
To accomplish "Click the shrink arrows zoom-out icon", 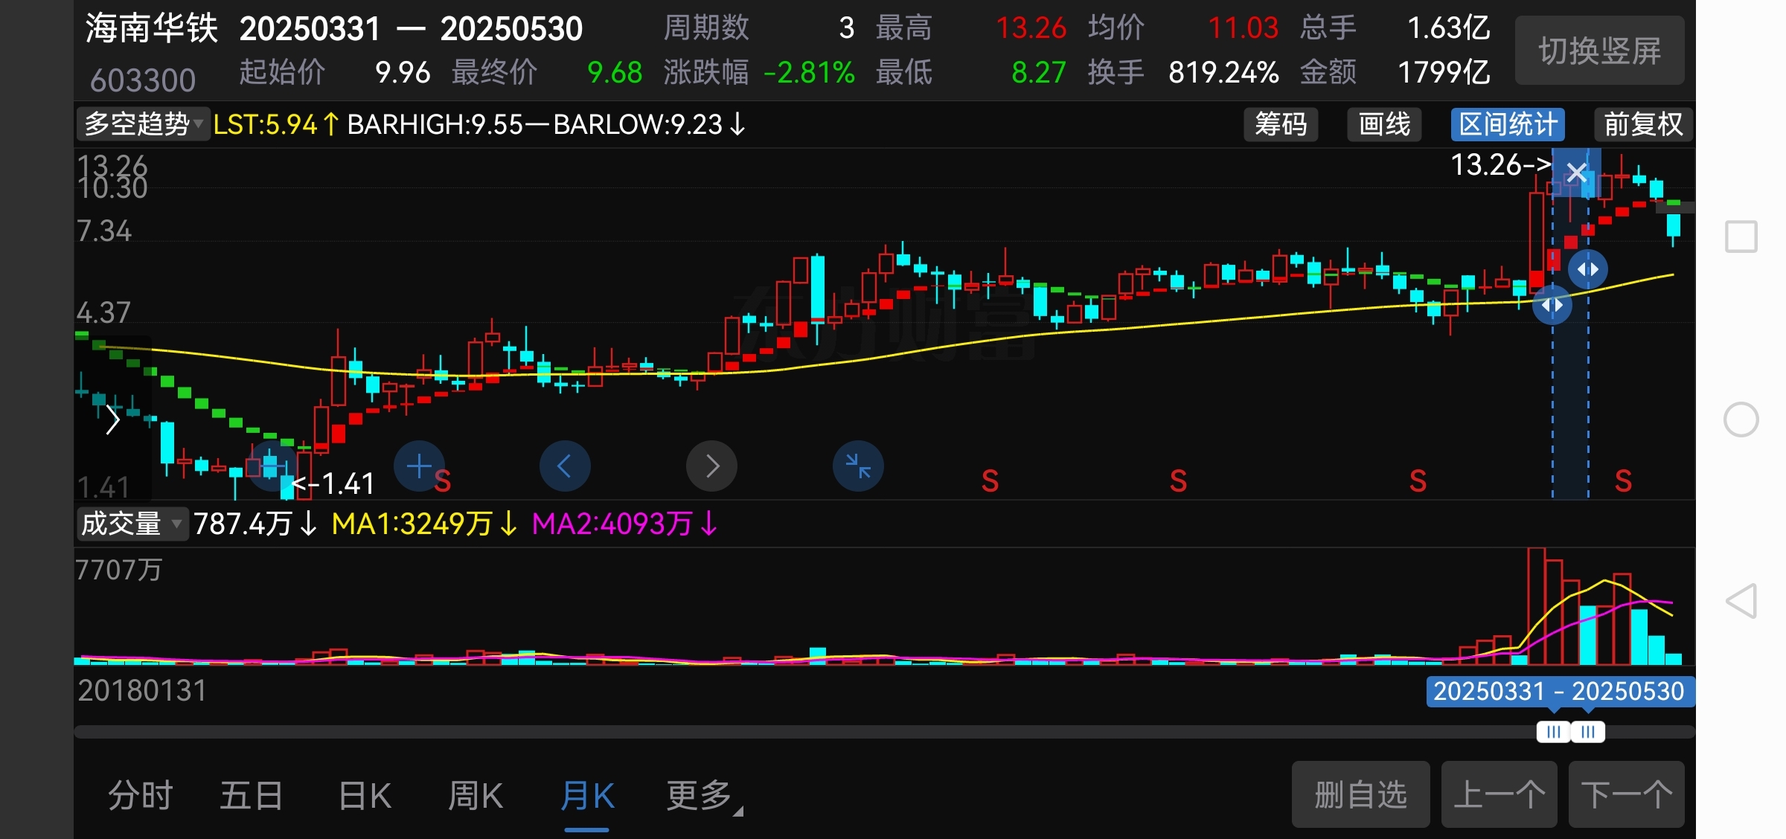I will 858,466.
